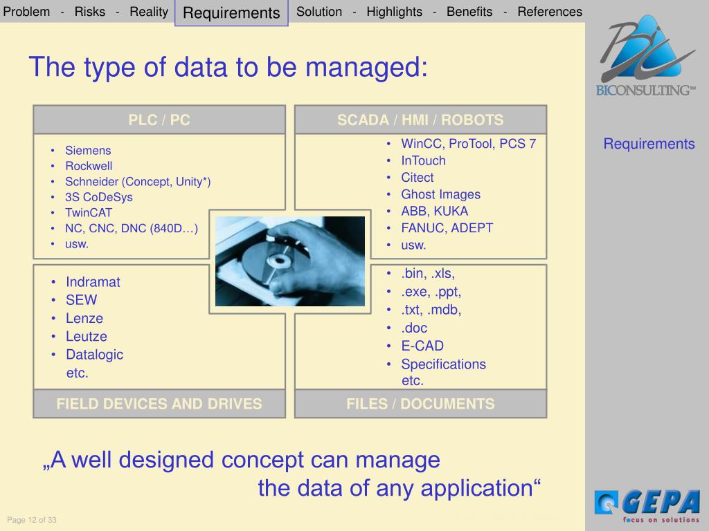
Task: Click the 'Citect' bullet
Action: 417,178
